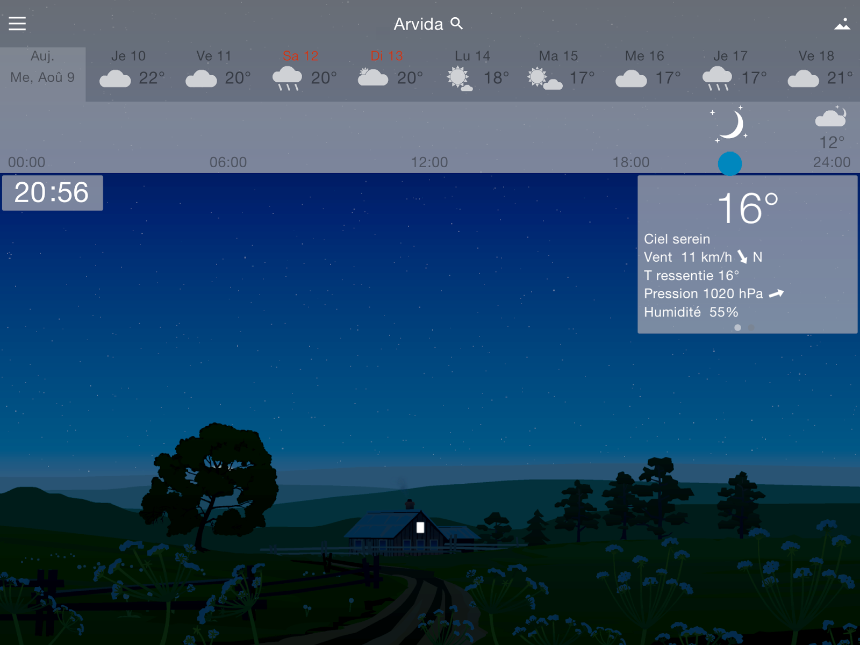The image size is (860, 645).
Task: Click the cloudy icon for Je 10
Action: [x=115, y=78]
